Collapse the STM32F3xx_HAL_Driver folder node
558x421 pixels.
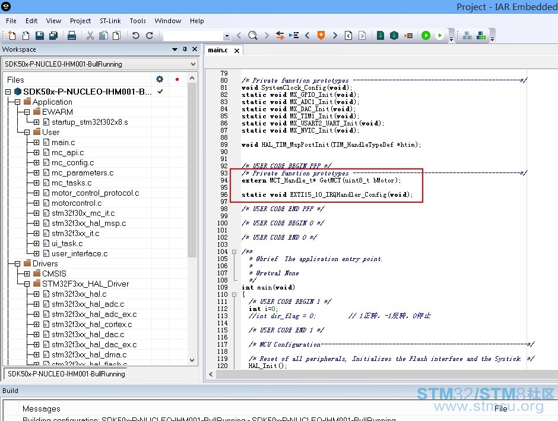pyautogui.click(x=27, y=284)
